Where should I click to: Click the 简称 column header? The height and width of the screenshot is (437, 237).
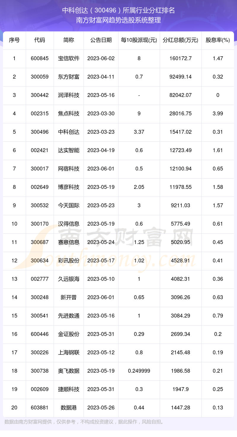click(69, 40)
